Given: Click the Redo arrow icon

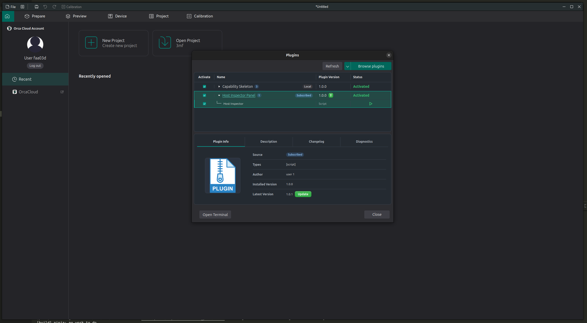Looking at the screenshot, I should (x=54, y=7).
